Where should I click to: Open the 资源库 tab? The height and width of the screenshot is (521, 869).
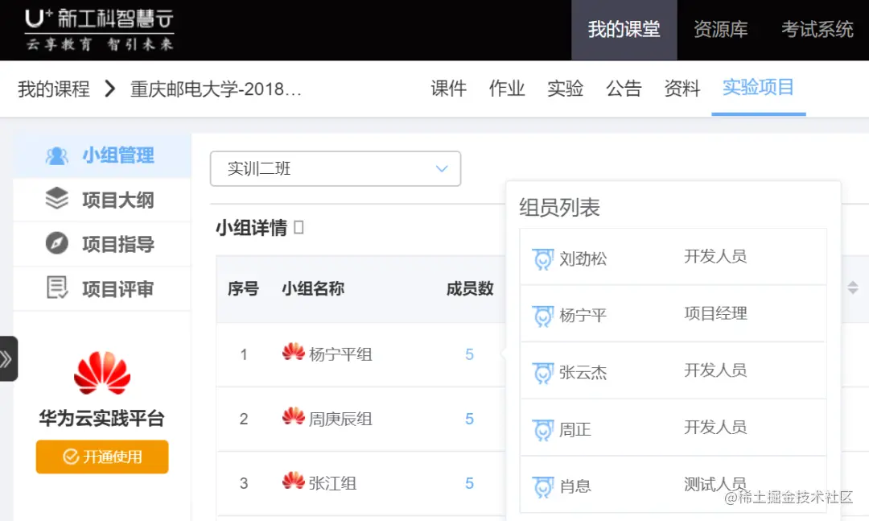click(720, 30)
